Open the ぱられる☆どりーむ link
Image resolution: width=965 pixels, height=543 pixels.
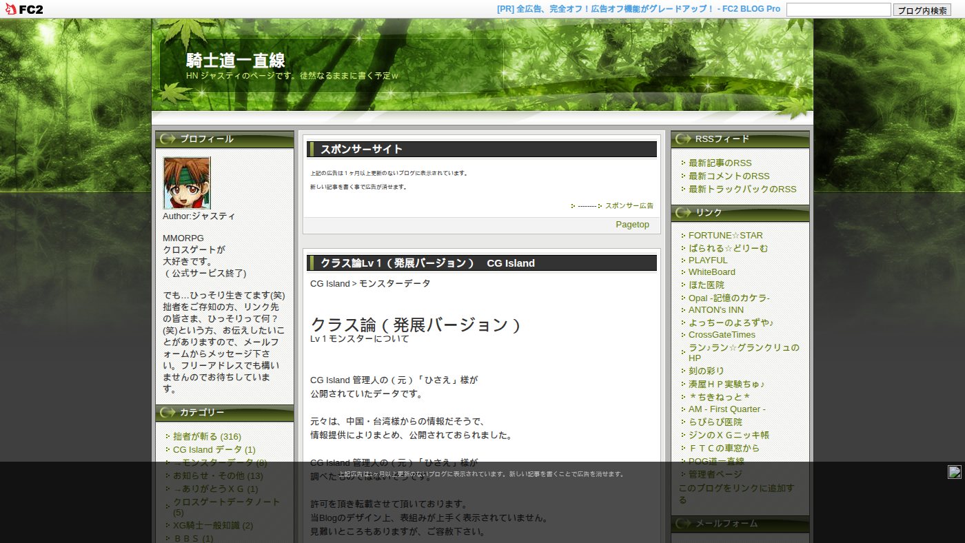pos(728,248)
